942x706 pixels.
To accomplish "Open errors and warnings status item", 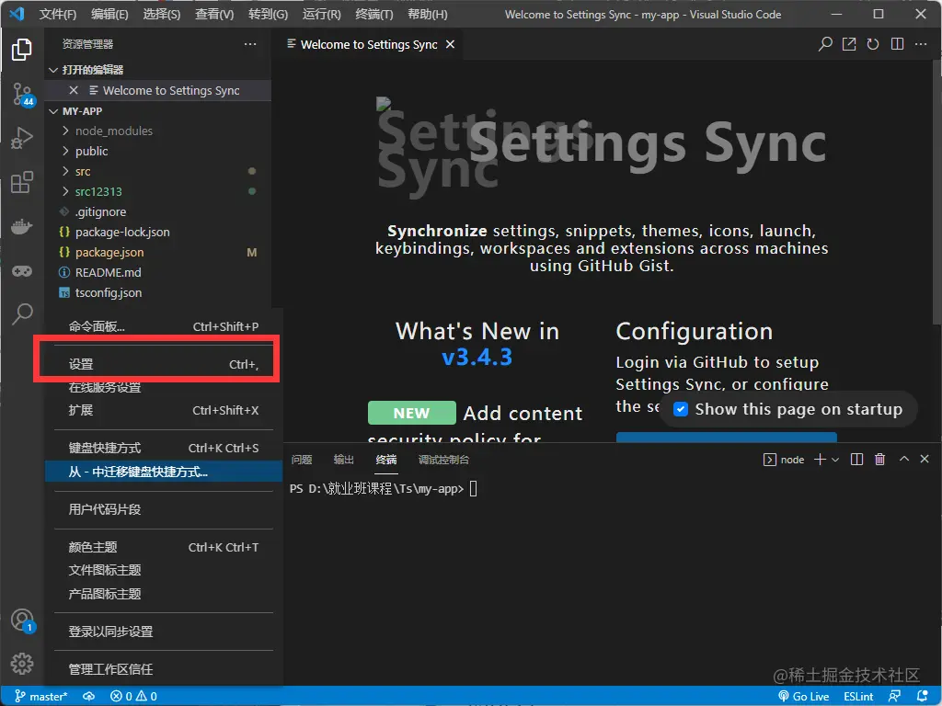I will [x=133, y=697].
